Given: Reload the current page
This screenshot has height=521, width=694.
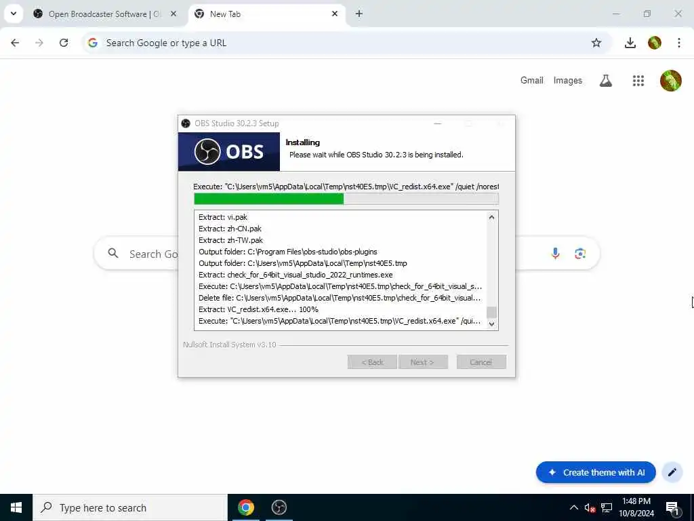Looking at the screenshot, I should coord(64,43).
